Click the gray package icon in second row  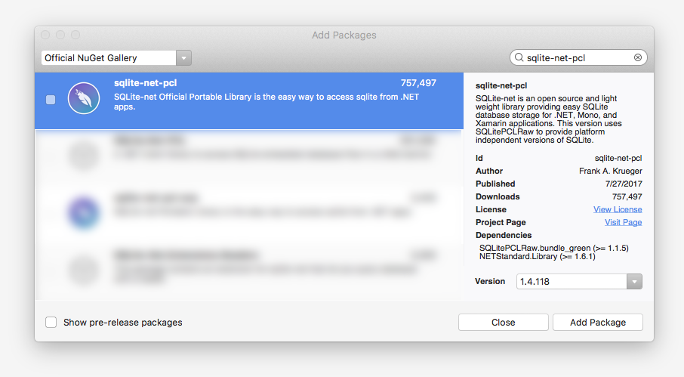pyautogui.click(x=84, y=156)
